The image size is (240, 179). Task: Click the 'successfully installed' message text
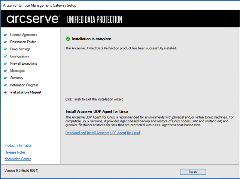click(x=121, y=48)
